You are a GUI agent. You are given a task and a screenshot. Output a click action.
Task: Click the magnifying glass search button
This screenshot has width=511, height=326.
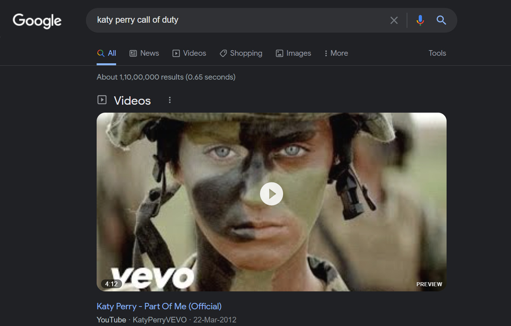point(441,20)
